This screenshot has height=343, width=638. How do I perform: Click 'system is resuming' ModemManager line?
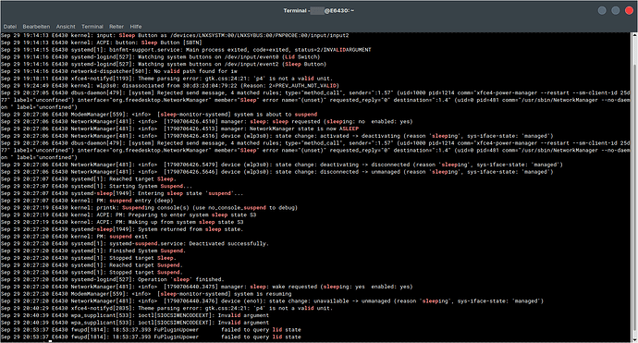(x=146, y=294)
